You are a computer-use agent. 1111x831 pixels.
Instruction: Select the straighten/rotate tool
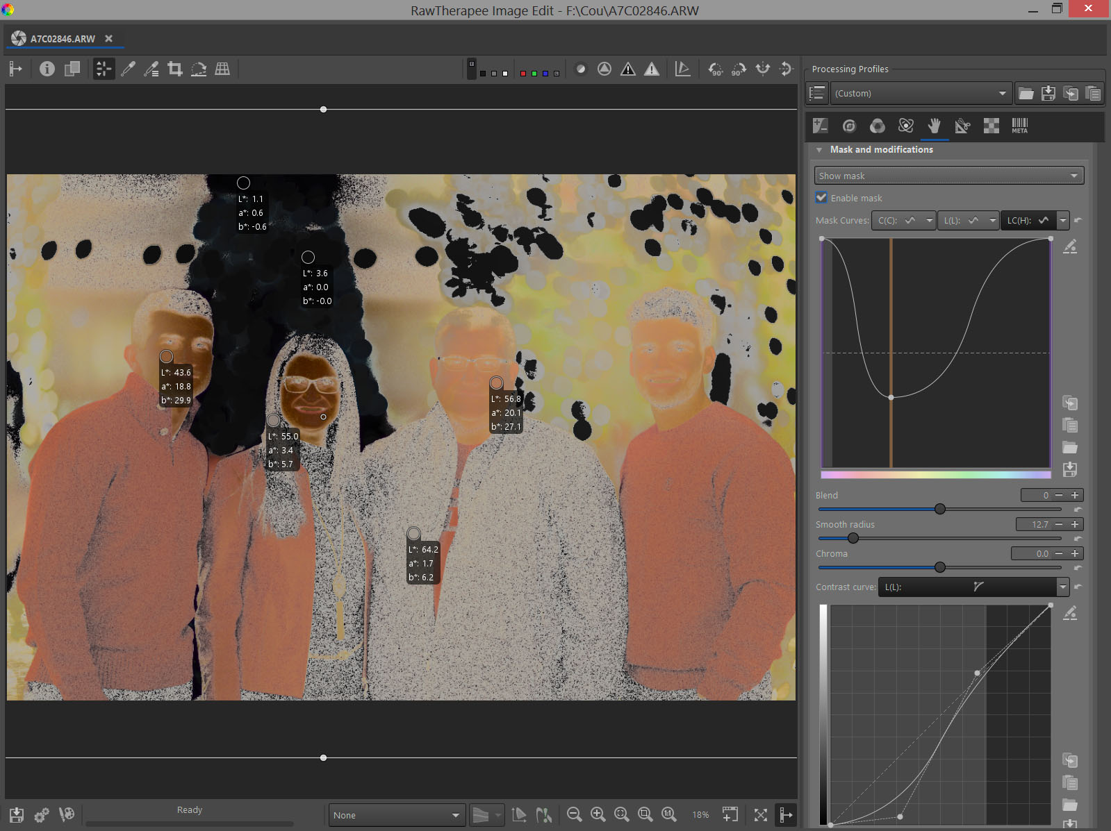coord(199,69)
